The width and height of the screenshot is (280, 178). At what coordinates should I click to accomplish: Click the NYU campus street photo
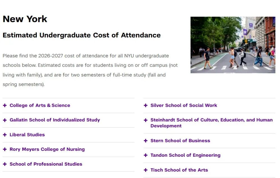(233, 45)
